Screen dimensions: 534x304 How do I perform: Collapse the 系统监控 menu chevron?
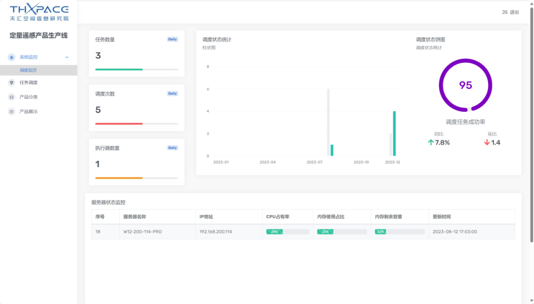click(67, 57)
